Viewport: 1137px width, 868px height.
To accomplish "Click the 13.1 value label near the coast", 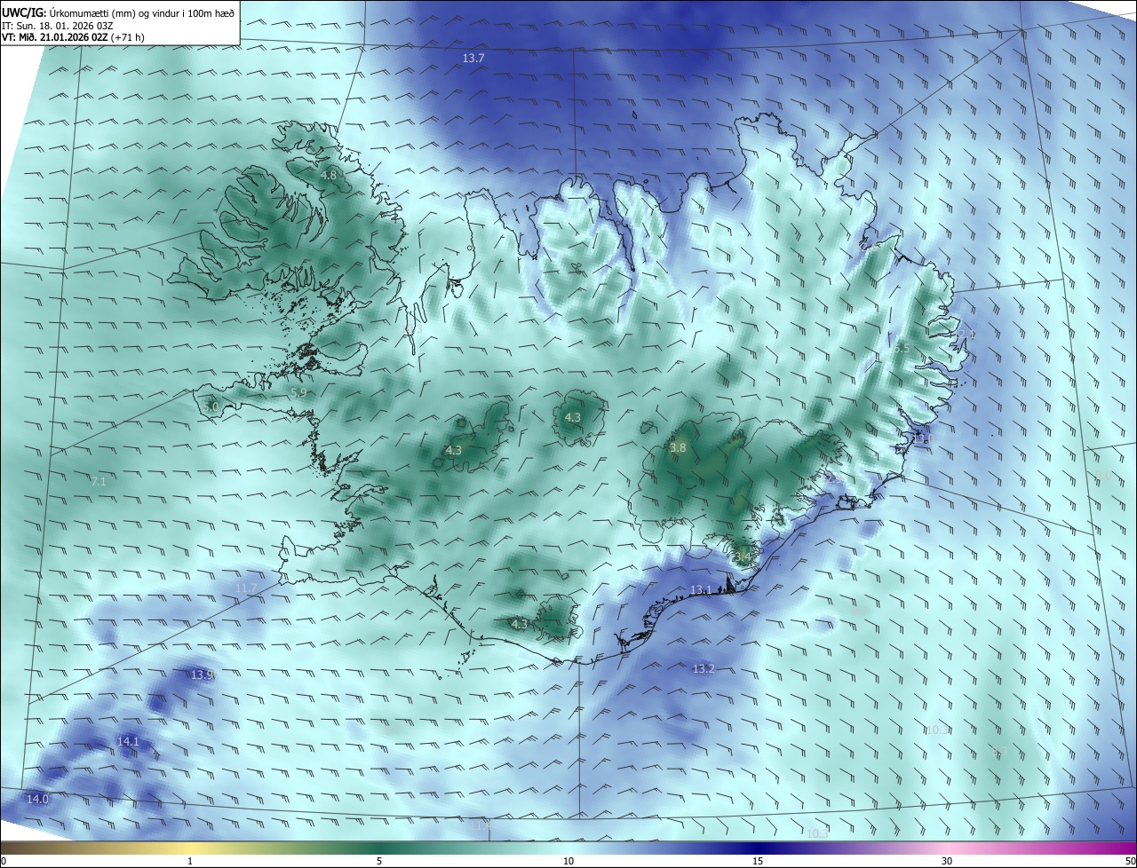I will [x=702, y=590].
